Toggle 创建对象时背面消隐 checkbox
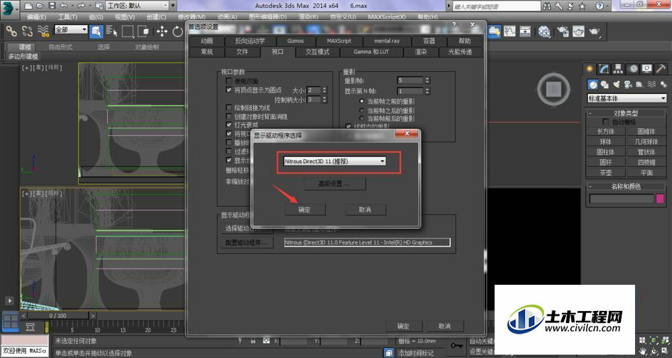 229,116
